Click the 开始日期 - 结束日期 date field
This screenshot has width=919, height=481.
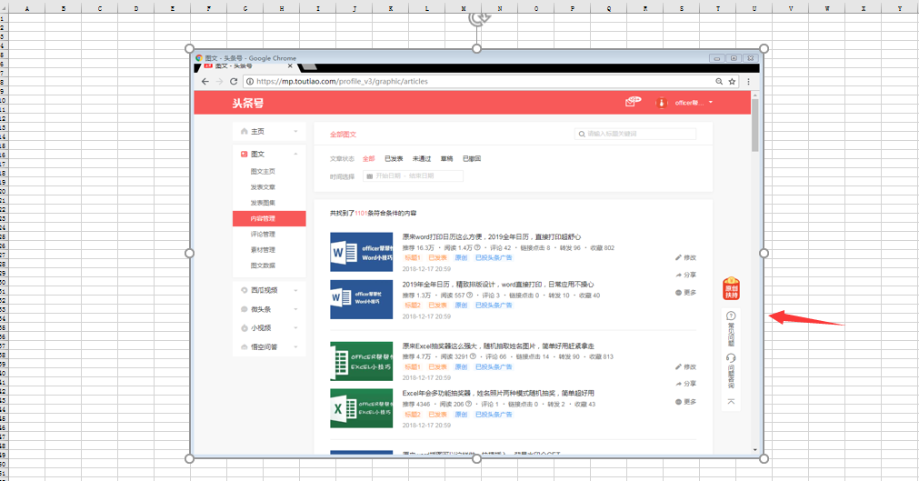[x=413, y=176]
